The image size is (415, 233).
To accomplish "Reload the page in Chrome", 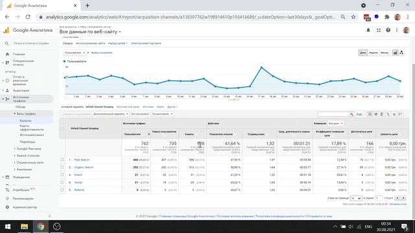I will click(x=28, y=17).
